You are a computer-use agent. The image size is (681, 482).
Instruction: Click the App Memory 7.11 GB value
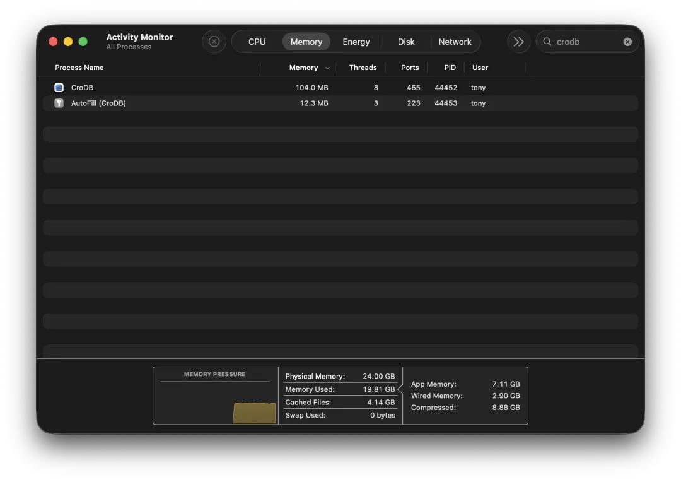[506, 384]
